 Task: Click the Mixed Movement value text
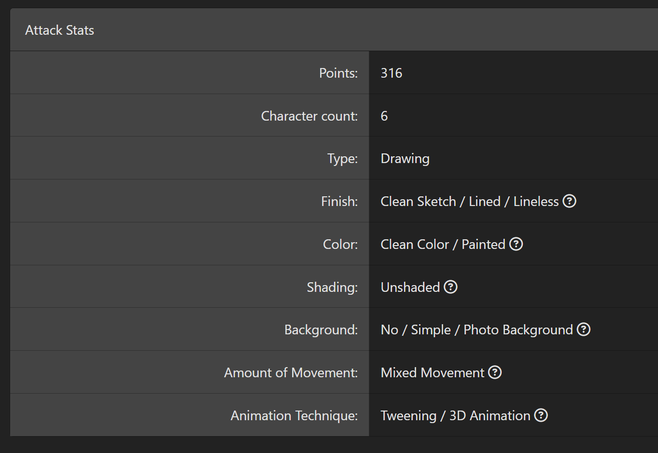(433, 373)
